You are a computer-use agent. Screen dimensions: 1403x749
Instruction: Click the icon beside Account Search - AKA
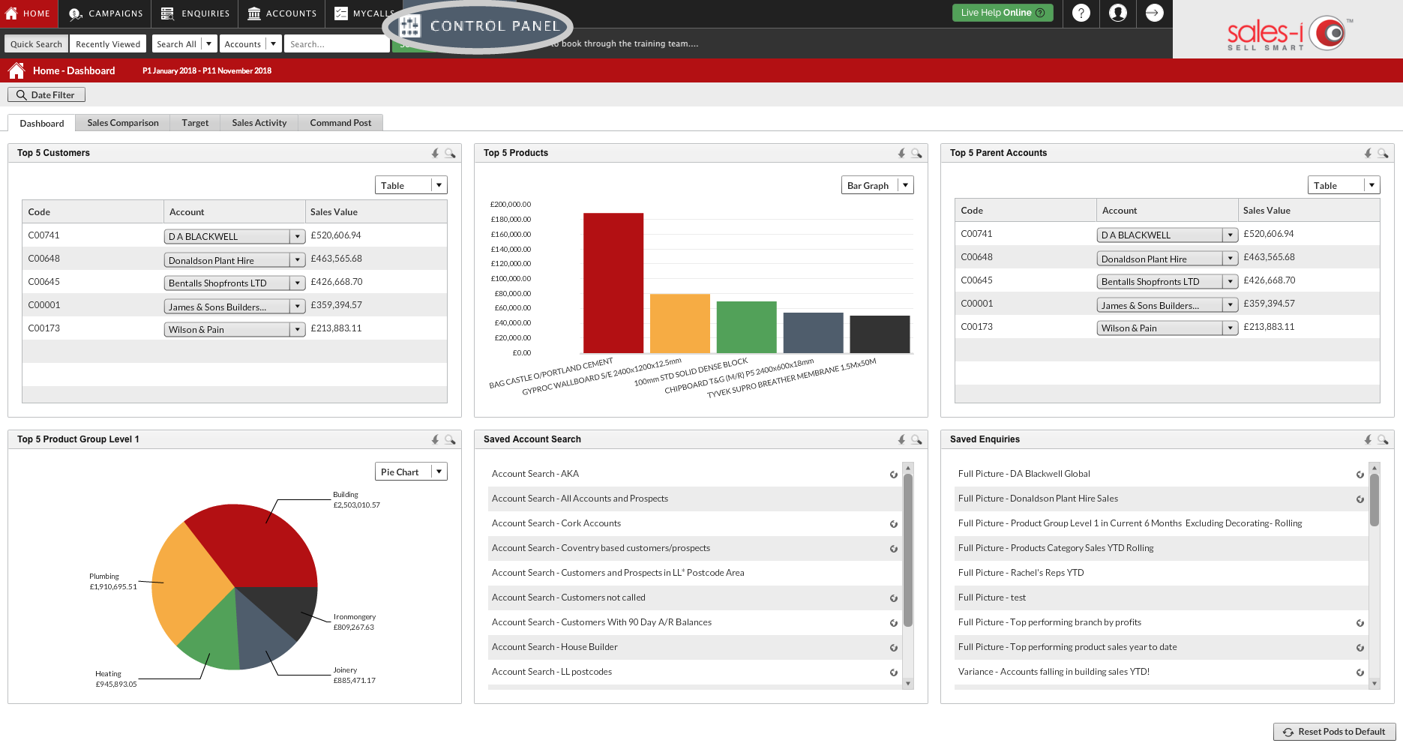tap(894, 475)
